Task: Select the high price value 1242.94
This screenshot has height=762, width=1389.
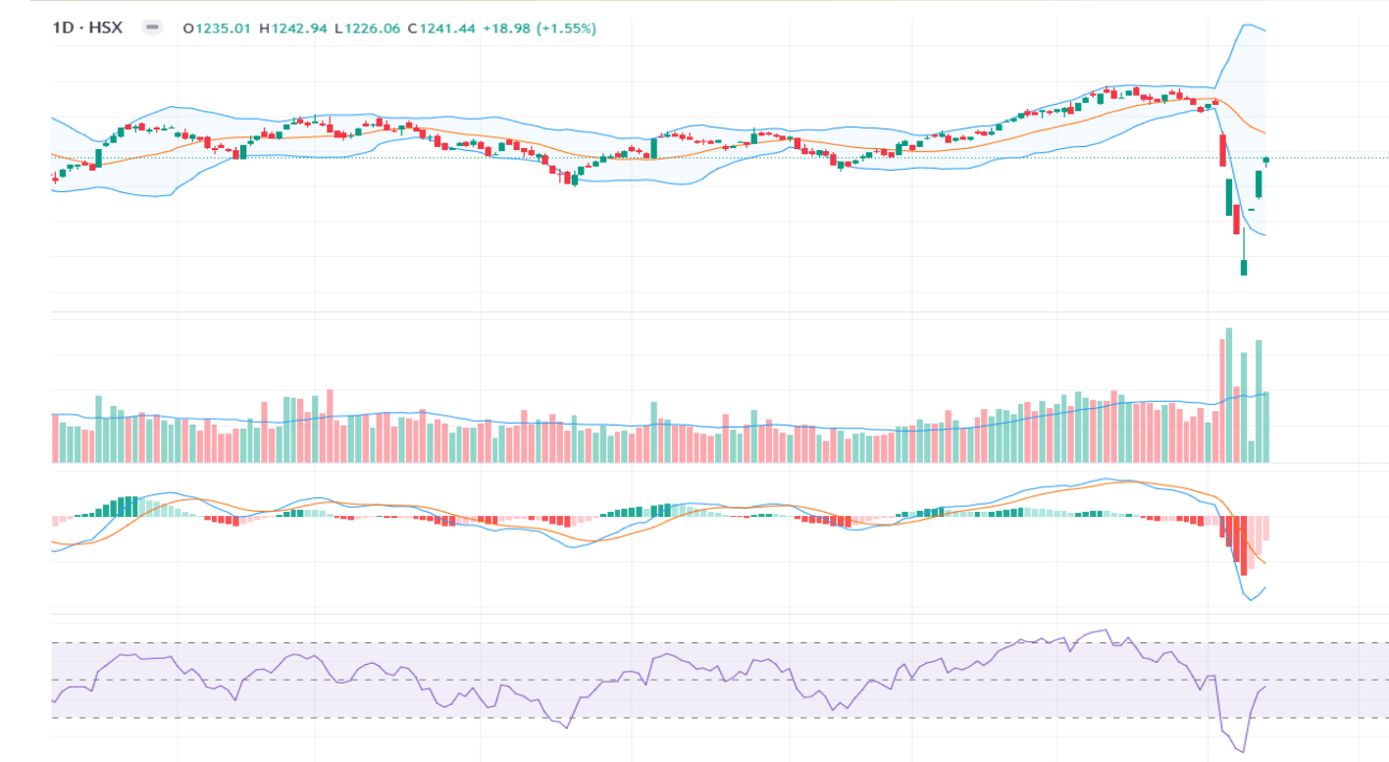Action: (x=299, y=28)
